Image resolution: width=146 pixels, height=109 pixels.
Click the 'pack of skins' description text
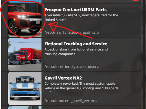[76, 52]
